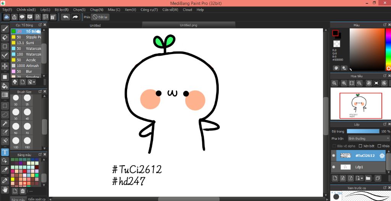Open the Bộ lọc(R) menu

coord(61,10)
